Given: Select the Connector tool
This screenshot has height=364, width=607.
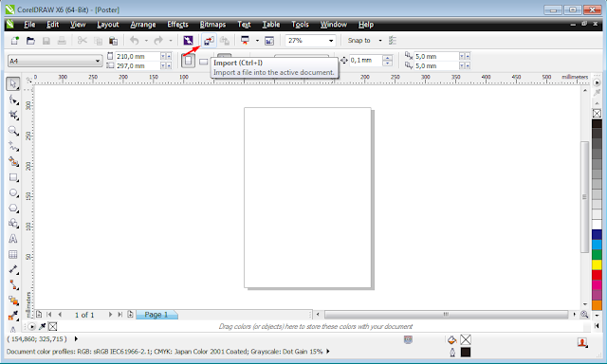Looking at the screenshot, I should point(13,285).
